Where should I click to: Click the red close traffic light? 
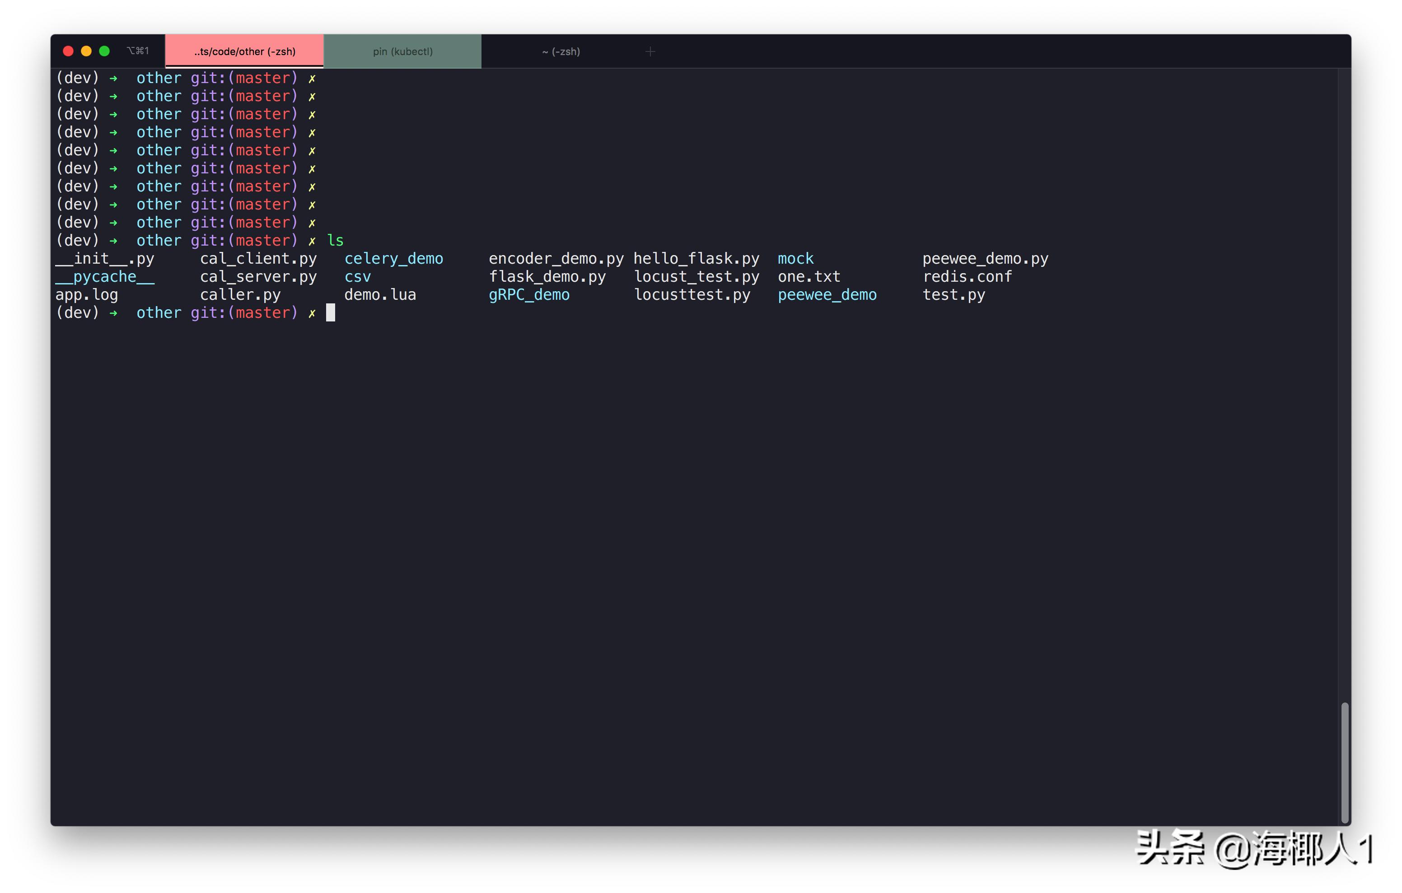[68, 51]
